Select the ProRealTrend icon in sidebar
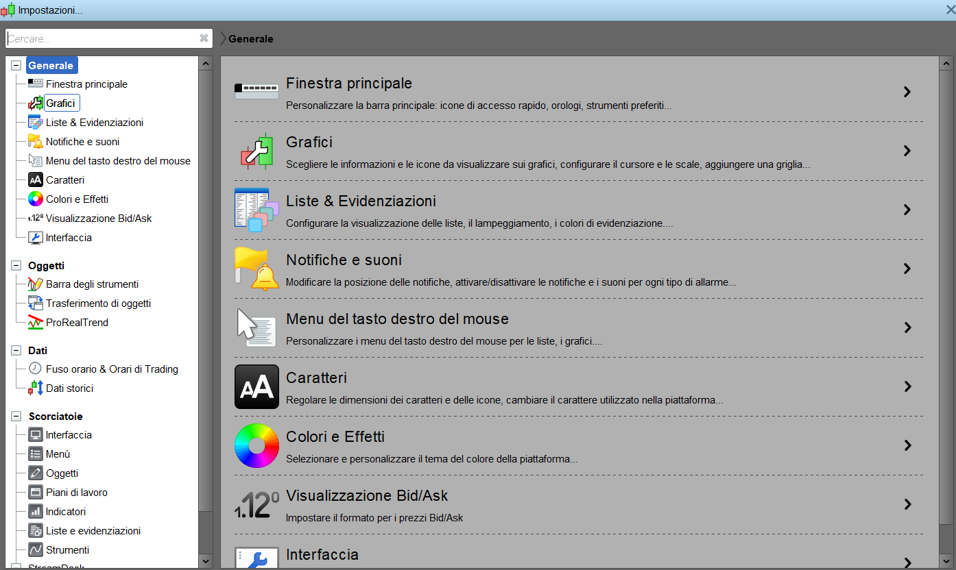The width and height of the screenshot is (956, 570). coord(36,323)
